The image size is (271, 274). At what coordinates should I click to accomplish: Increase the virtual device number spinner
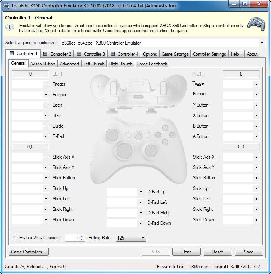[x=82, y=236]
